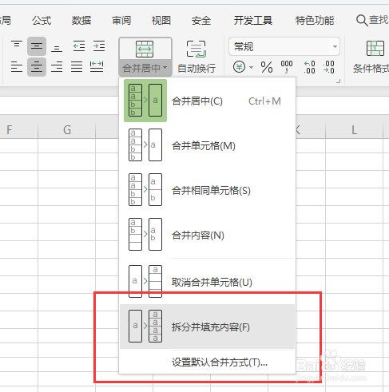The width and height of the screenshot is (389, 392).
Task: Choose 合并单元格(M) menu option
Action: point(207,145)
